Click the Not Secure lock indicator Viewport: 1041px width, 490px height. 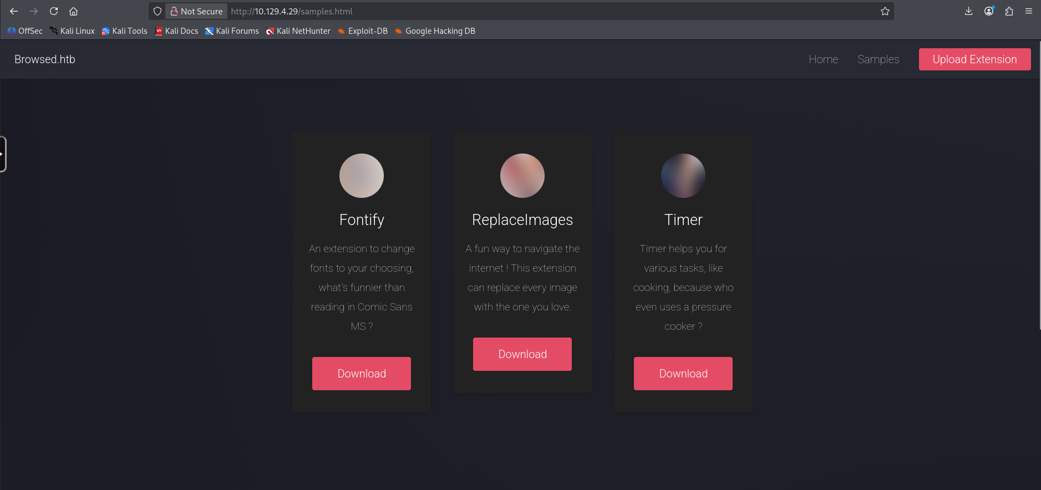(x=196, y=11)
